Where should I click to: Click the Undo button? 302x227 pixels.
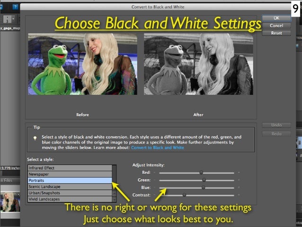click(276, 125)
